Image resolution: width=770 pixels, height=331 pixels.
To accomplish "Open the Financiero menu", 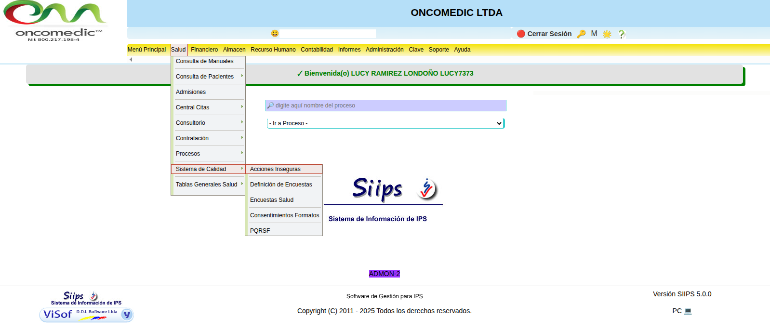I will point(204,50).
